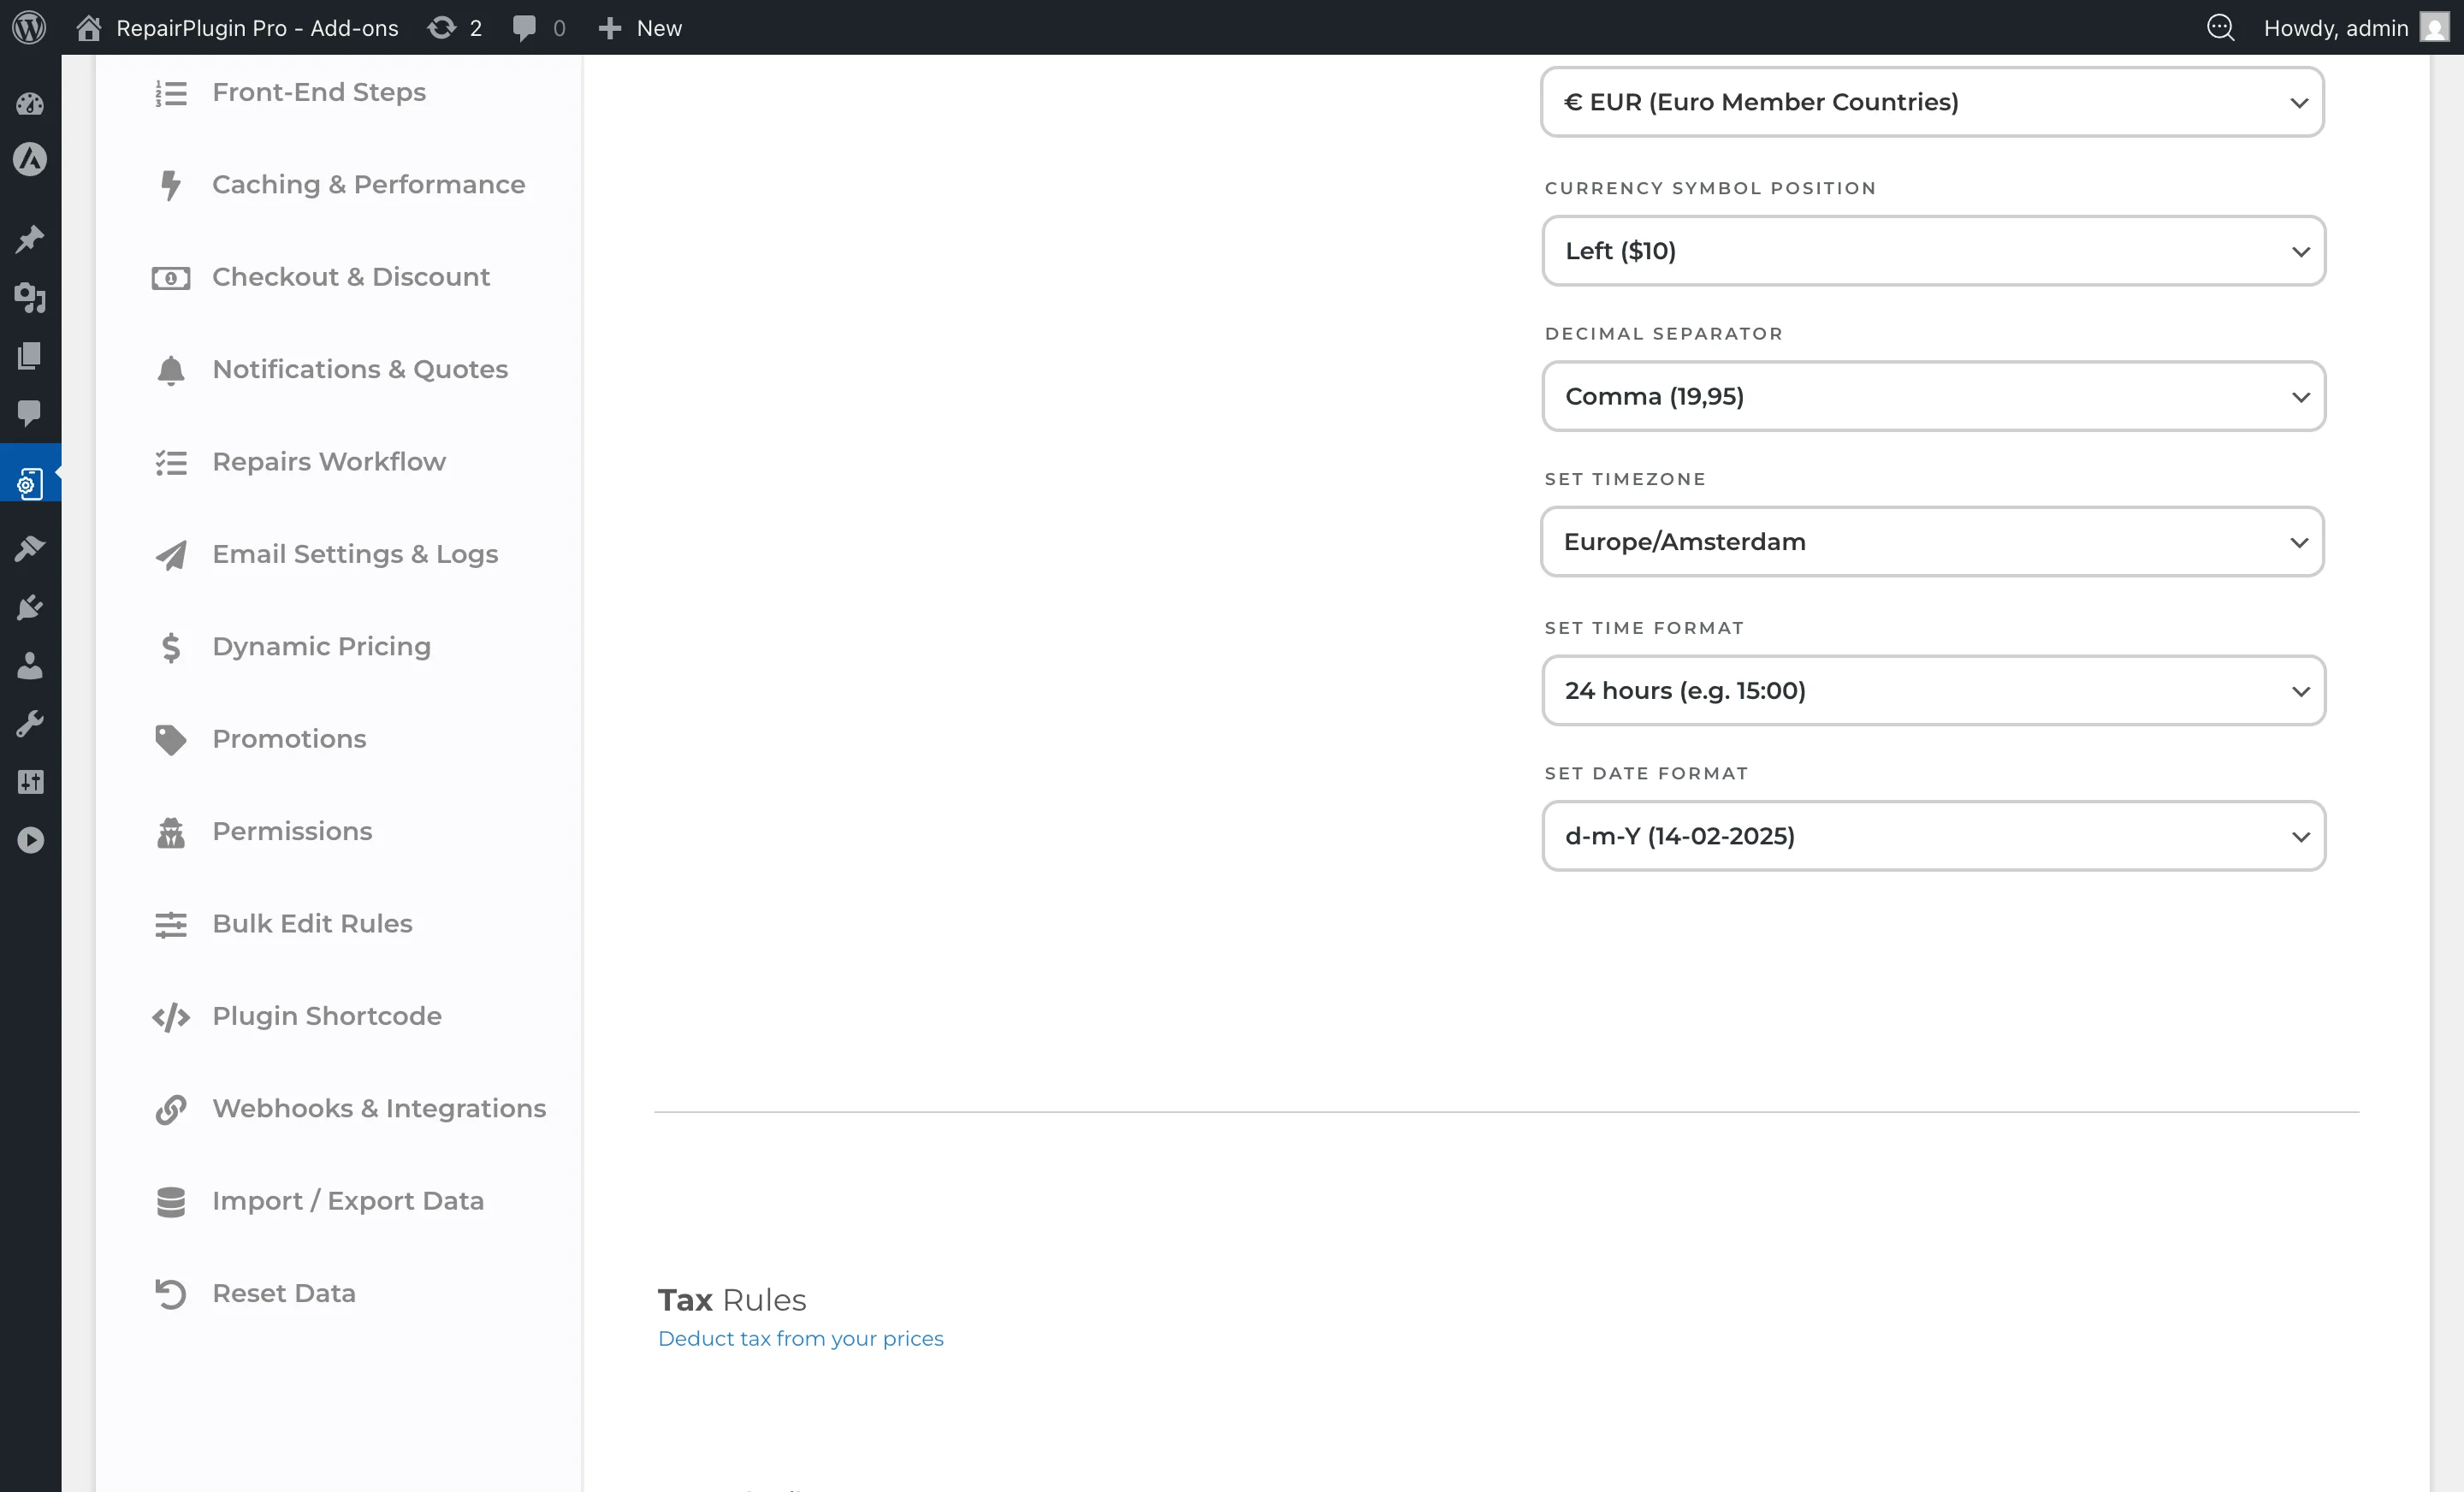Click the plus New icon
The image size is (2464, 1492).
[610, 28]
